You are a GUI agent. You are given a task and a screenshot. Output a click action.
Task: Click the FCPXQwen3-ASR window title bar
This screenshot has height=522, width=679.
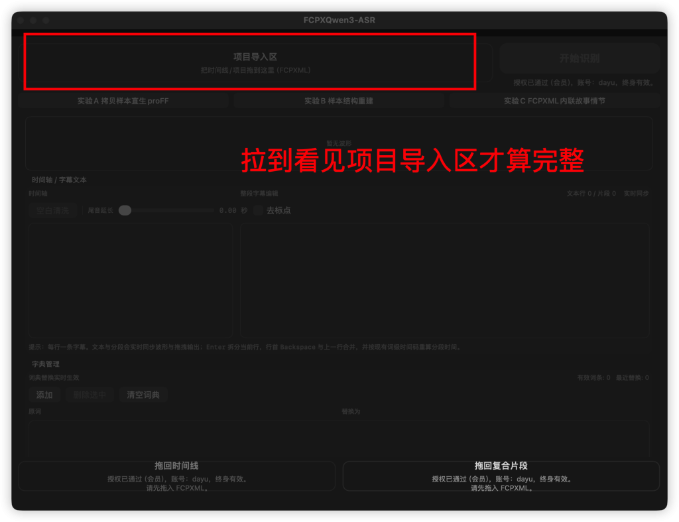tap(339, 20)
